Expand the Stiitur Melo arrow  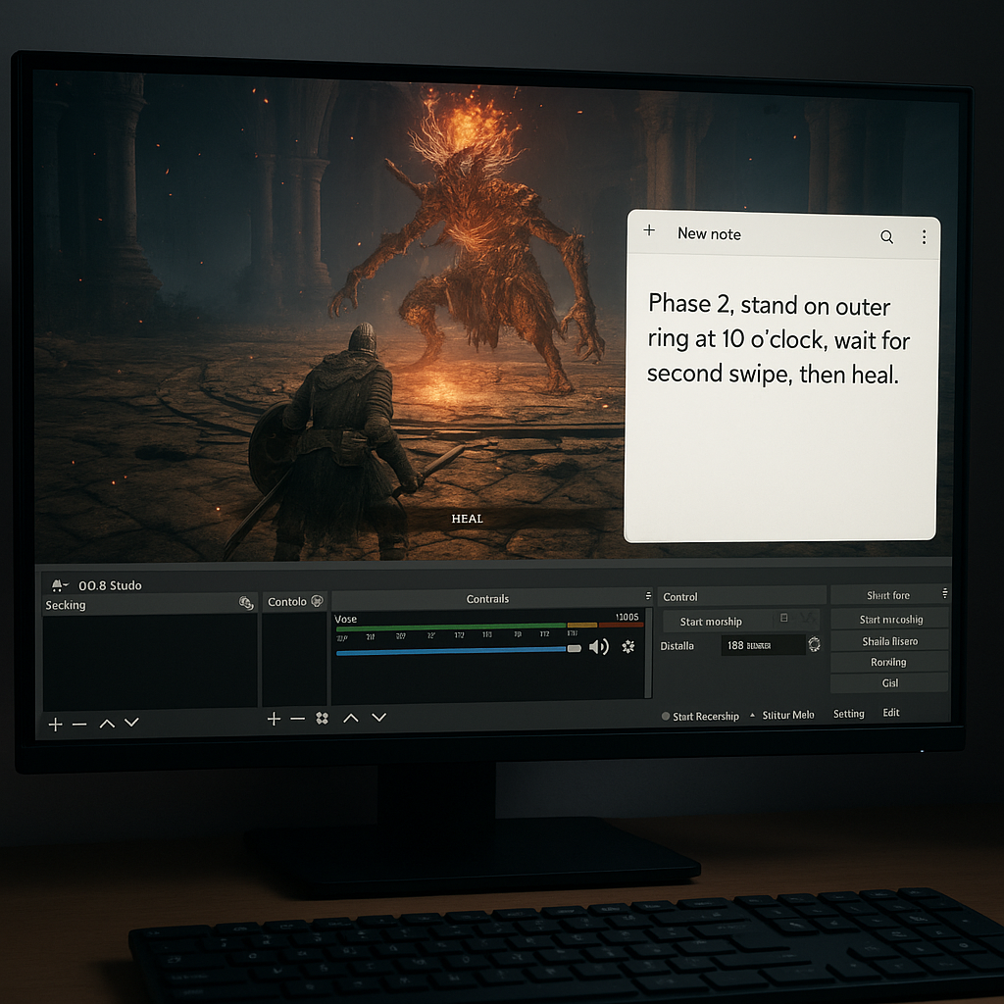pyautogui.click(x=752, y=715)
